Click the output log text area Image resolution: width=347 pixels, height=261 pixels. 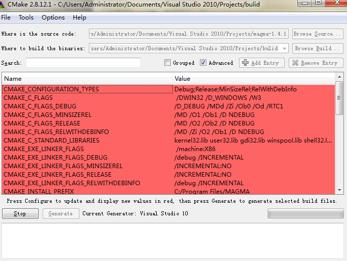173,240
